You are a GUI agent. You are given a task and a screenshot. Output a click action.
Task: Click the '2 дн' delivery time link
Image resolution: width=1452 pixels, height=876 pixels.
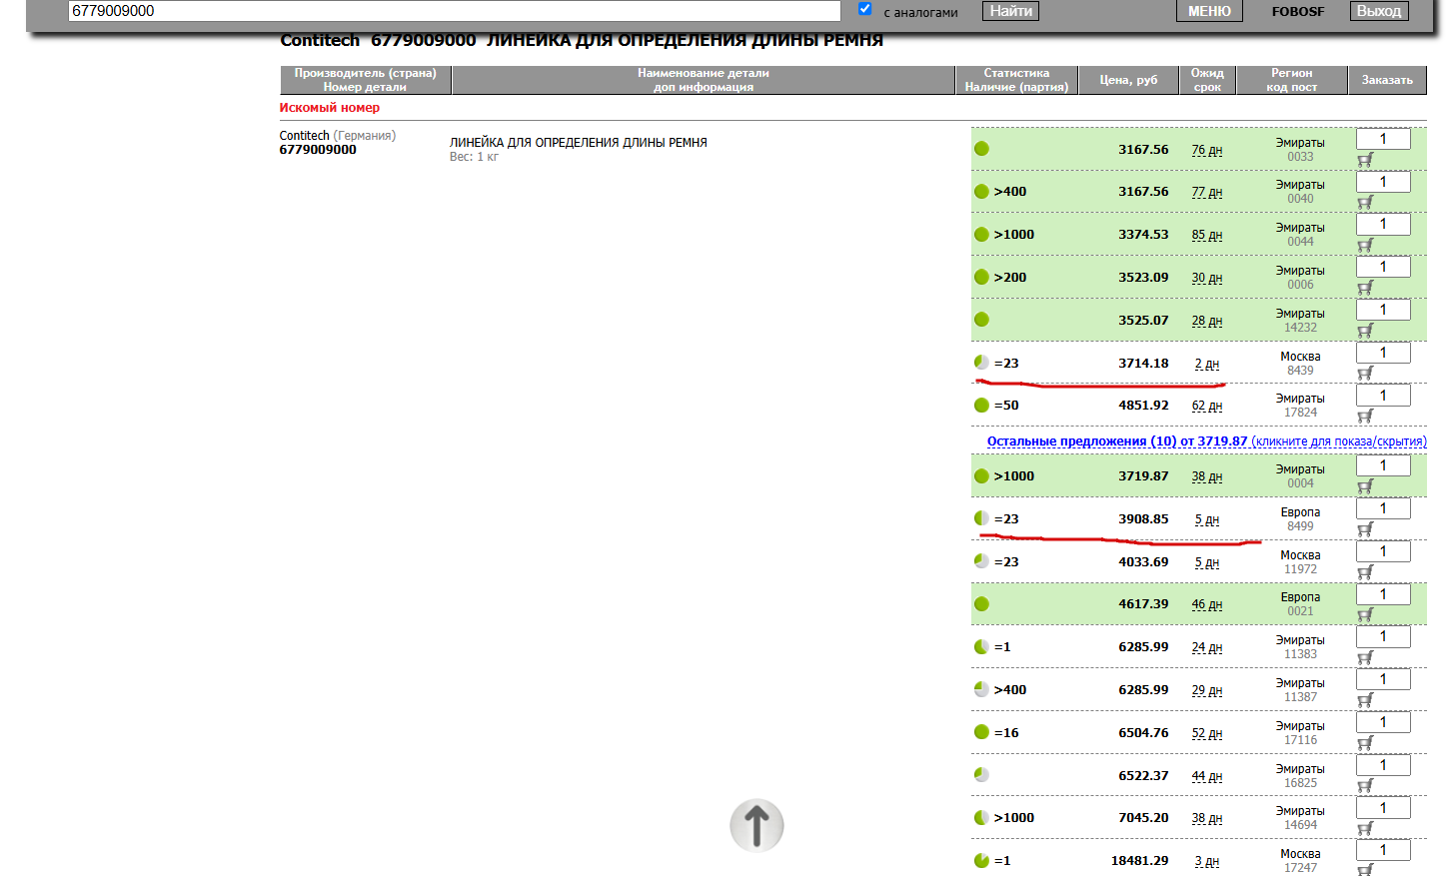[1206, 364]
